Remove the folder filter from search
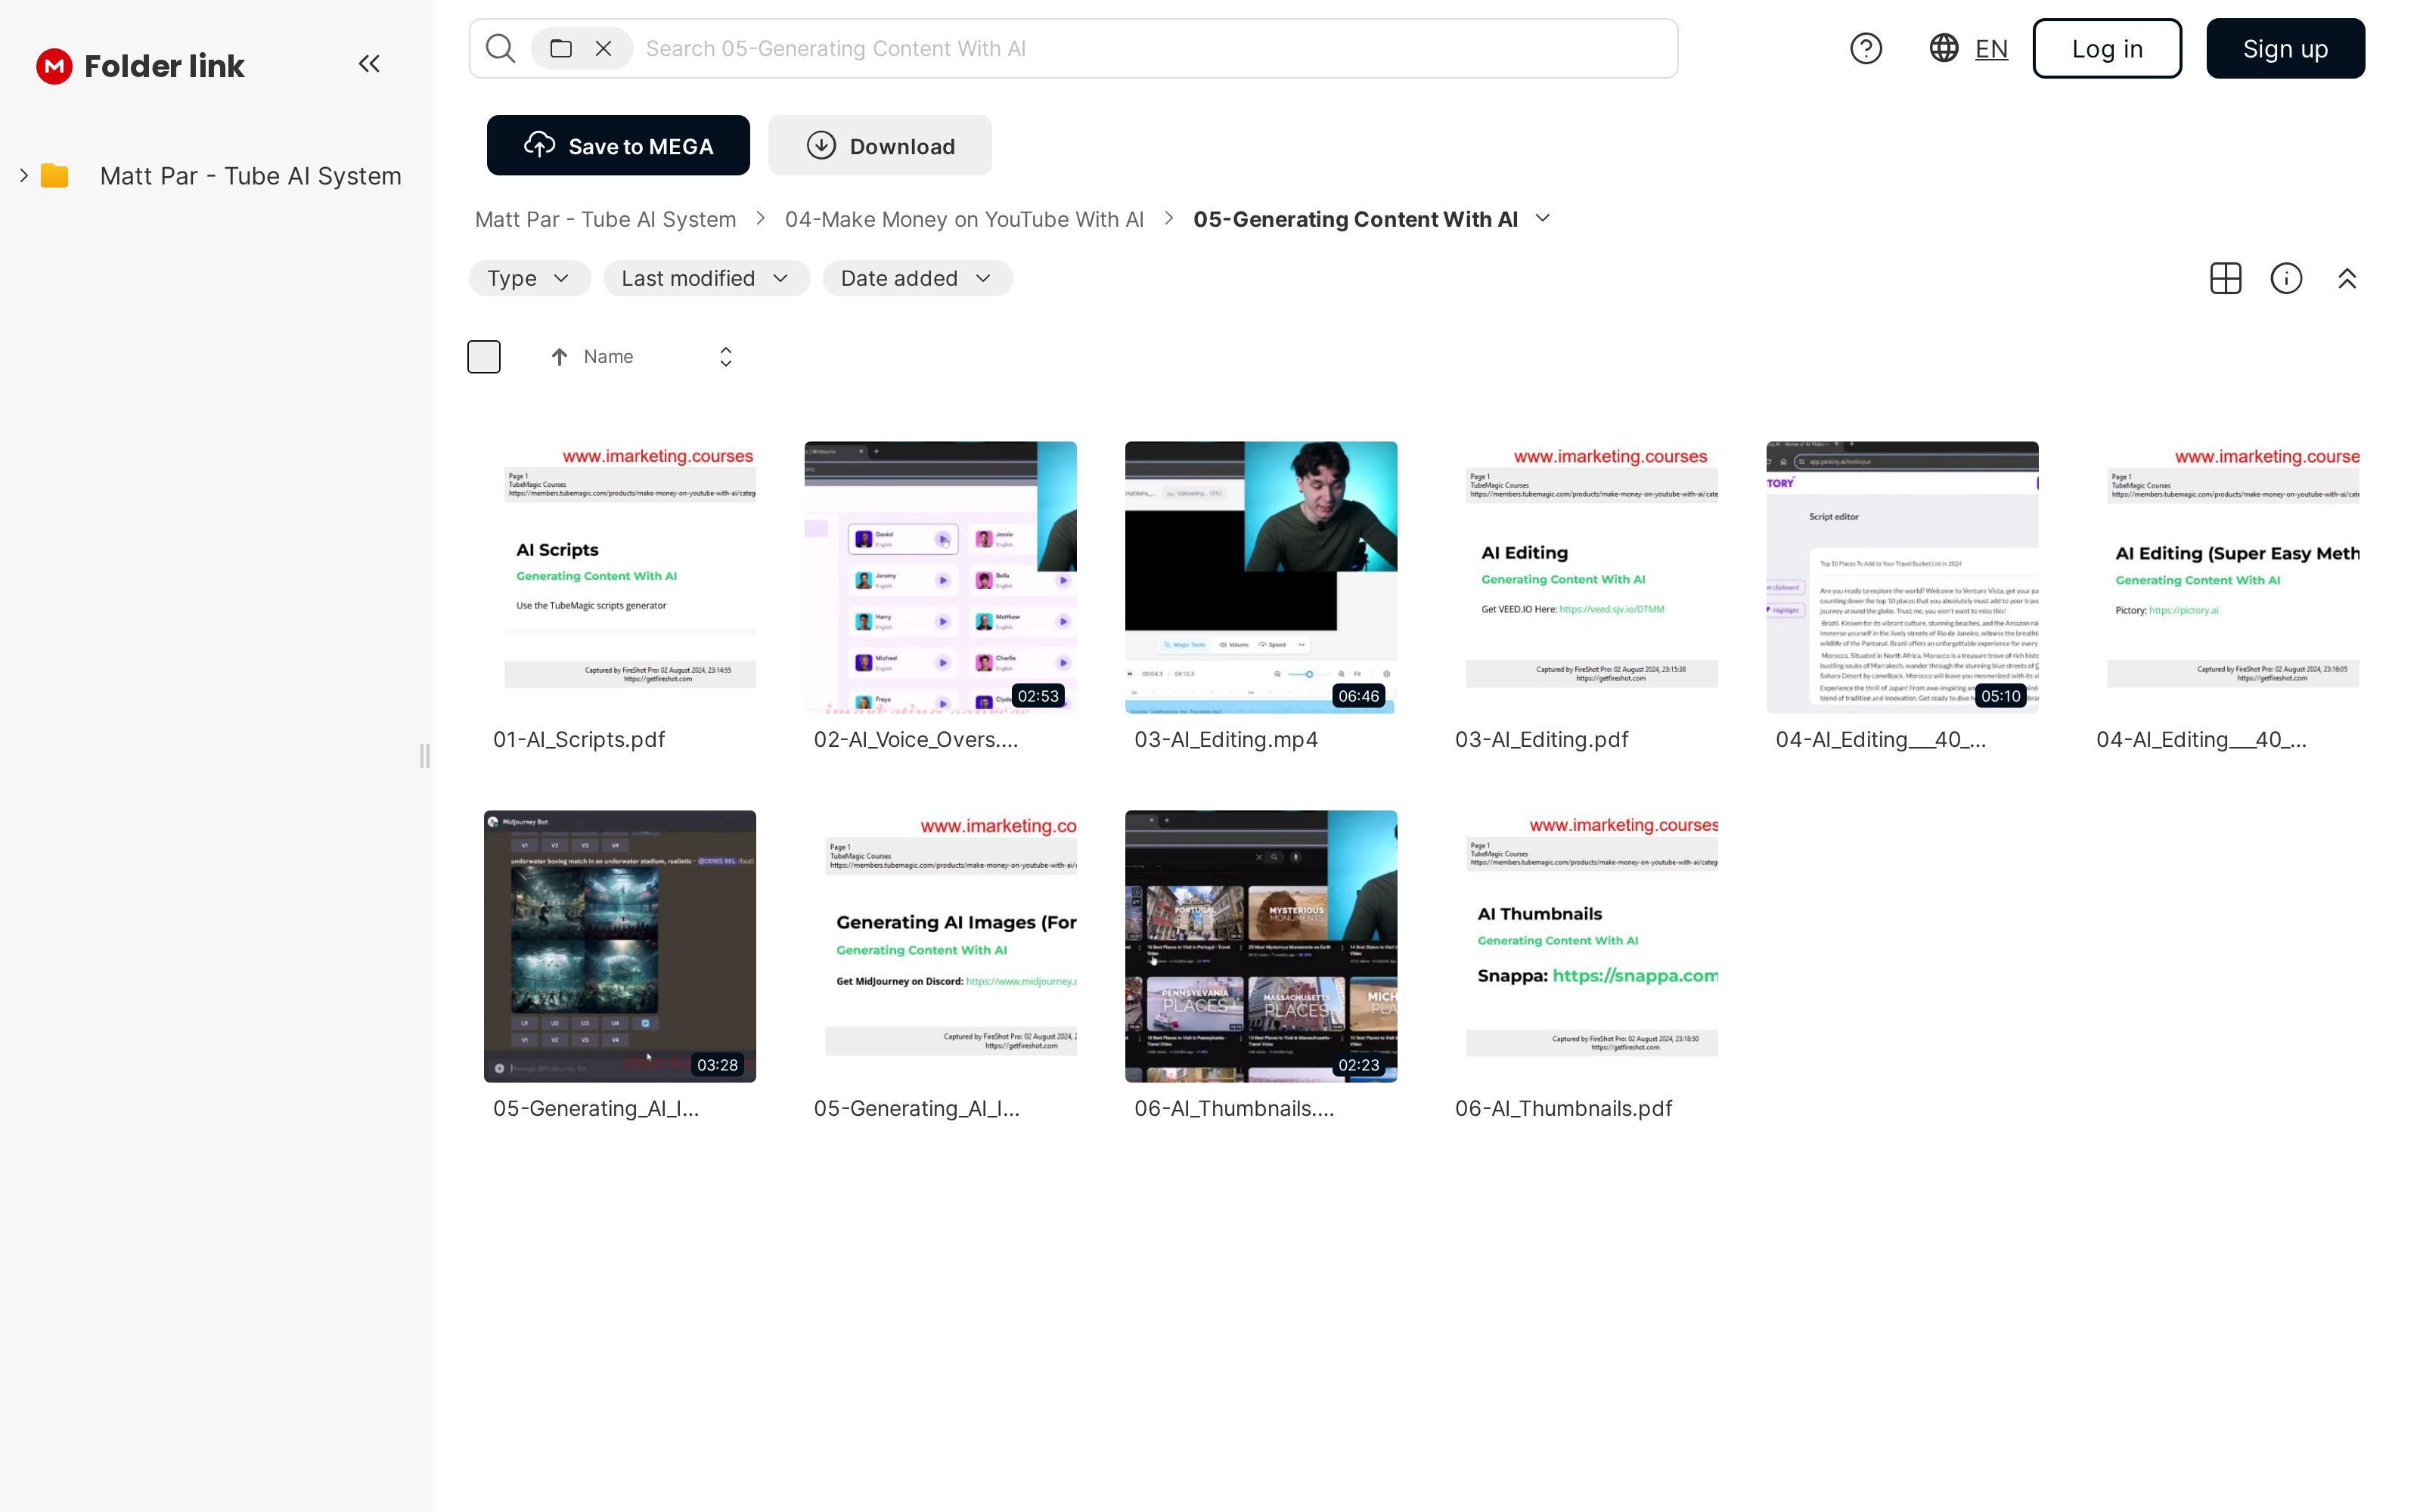This screenshot has width=2420, height=1512. coord(603,48)
